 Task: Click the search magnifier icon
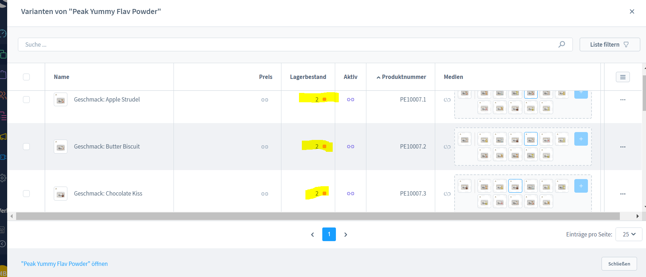point(562,44)
